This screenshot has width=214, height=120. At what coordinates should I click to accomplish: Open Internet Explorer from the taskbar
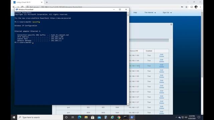click(112, 117)
